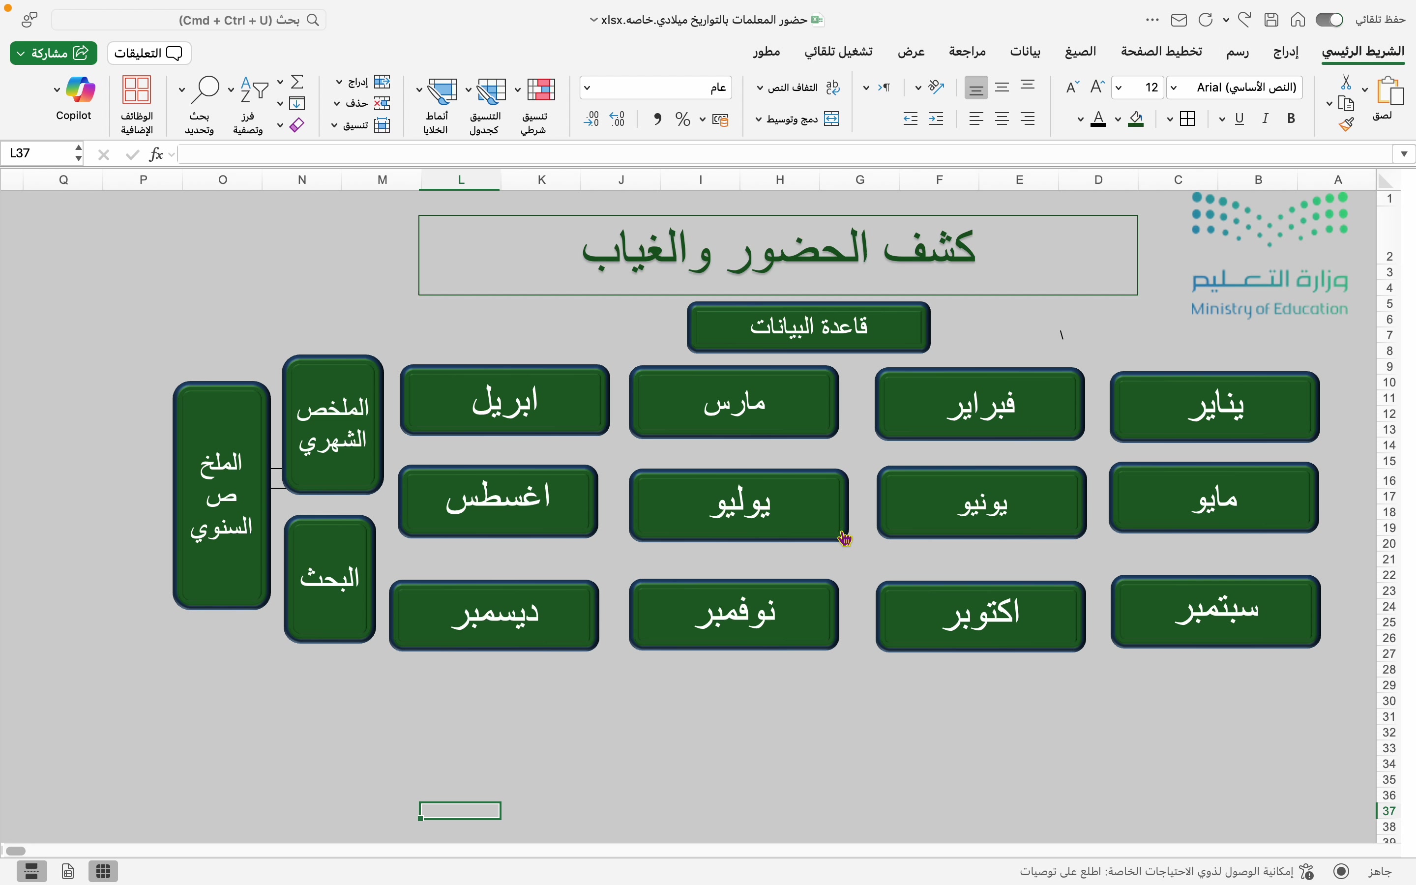Click the borders grid icon
Image resolution: width=1416 pixels, height=885 pixels.
[1188, 119]
